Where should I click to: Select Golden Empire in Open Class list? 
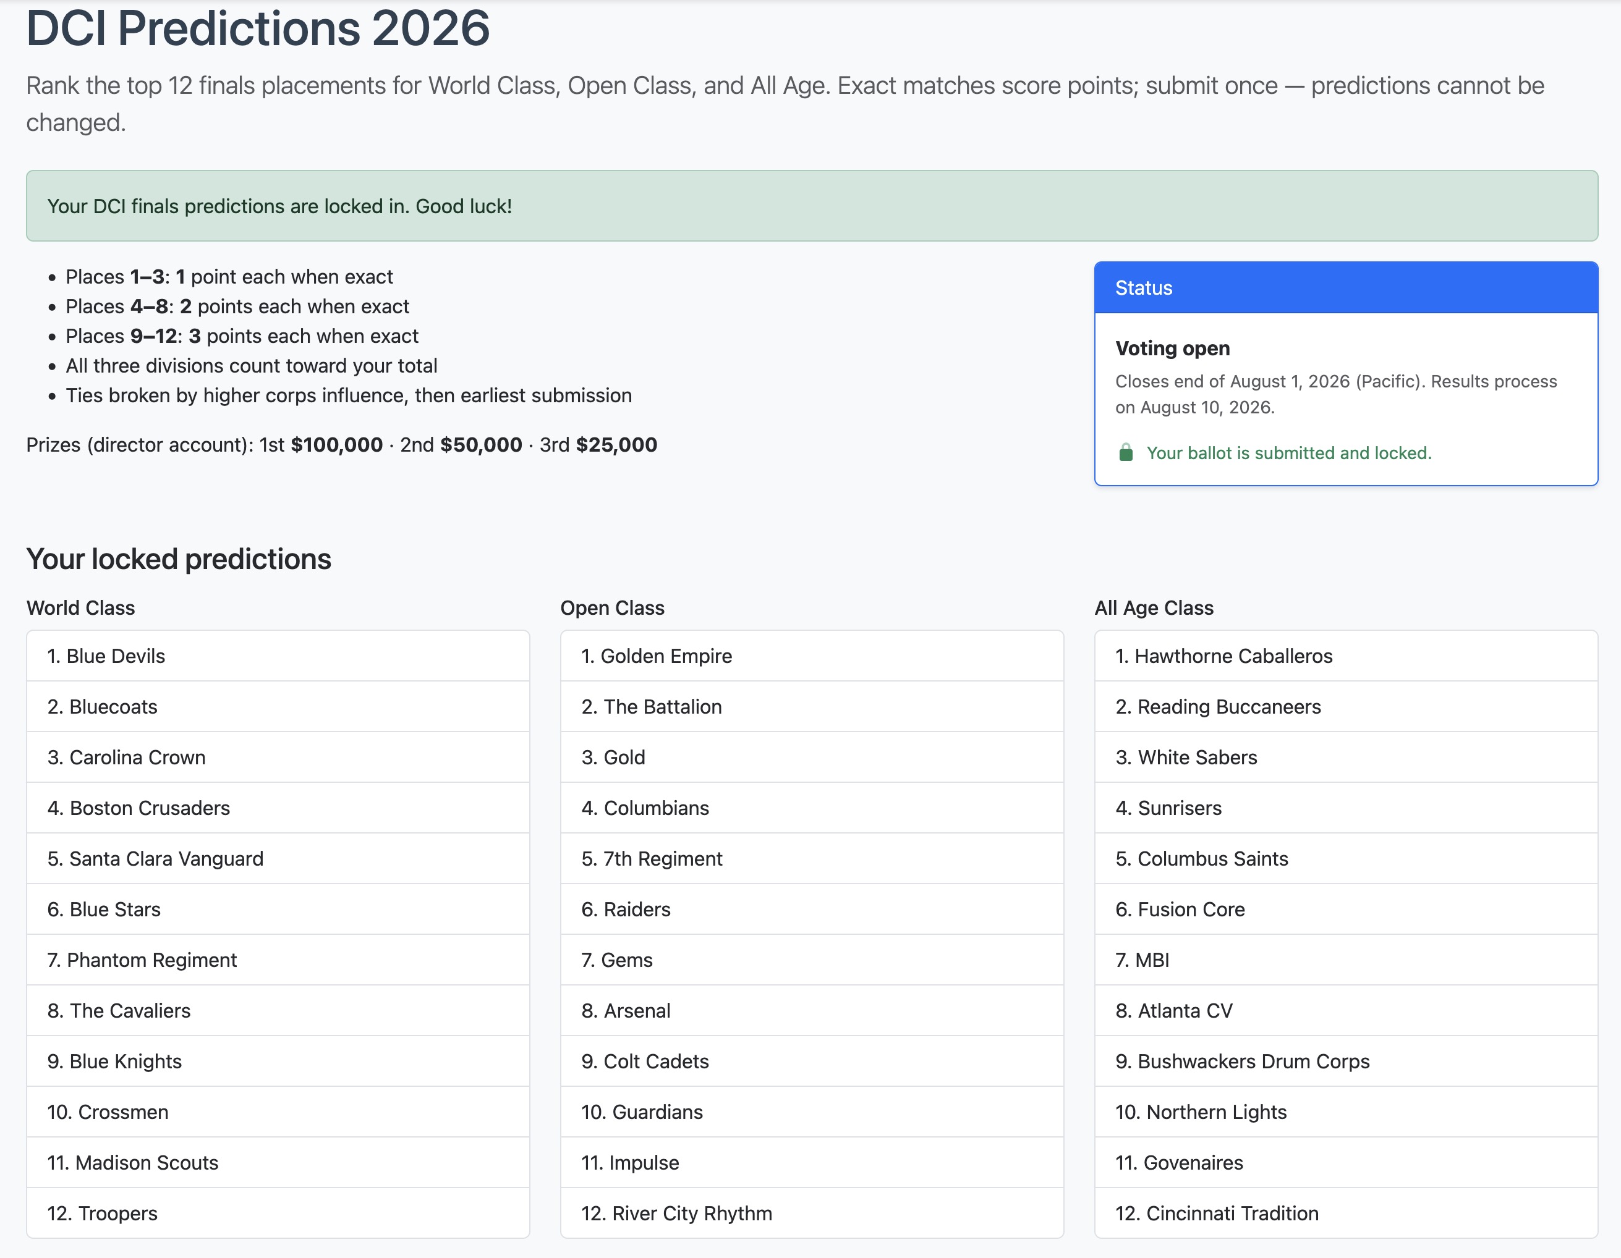coord(812,656)
